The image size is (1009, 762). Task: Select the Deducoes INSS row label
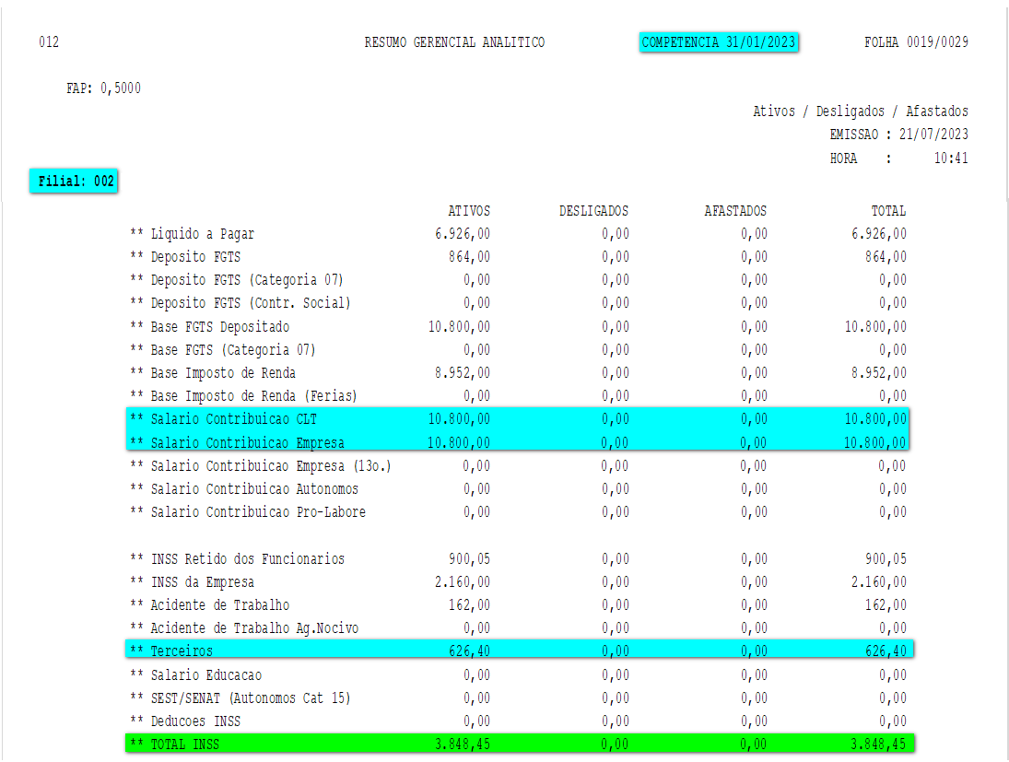point(195,721)
